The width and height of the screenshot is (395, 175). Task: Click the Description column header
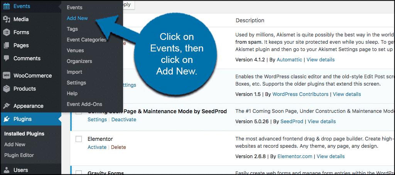coord(250,21)
